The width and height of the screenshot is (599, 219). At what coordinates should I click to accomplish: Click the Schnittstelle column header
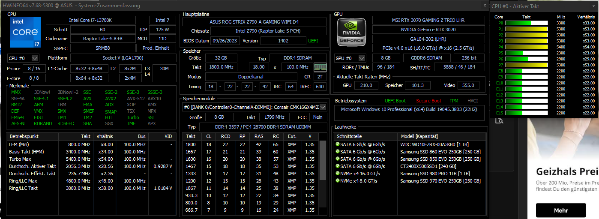366,136
